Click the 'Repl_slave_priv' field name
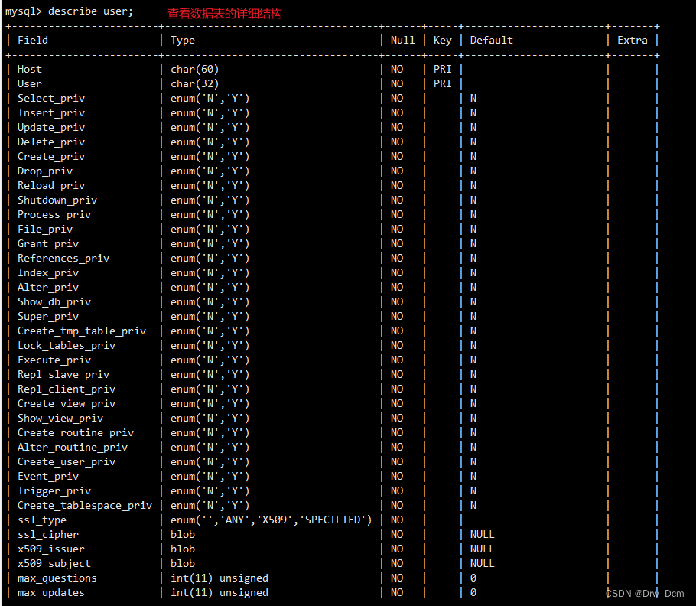The width and height of the screenshot is (696, 606). [63, 375]
